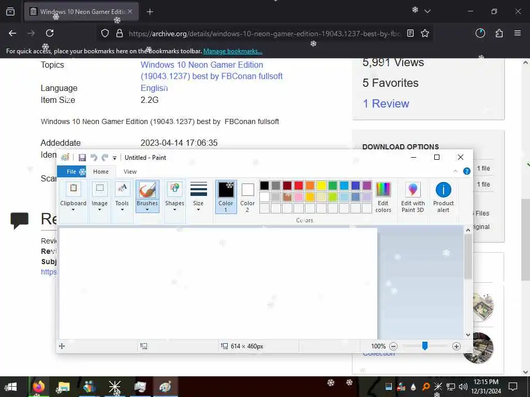This screenshot has width=530, height=397.
Task: Pick the black palette color
Action: [x=264, y=186]
